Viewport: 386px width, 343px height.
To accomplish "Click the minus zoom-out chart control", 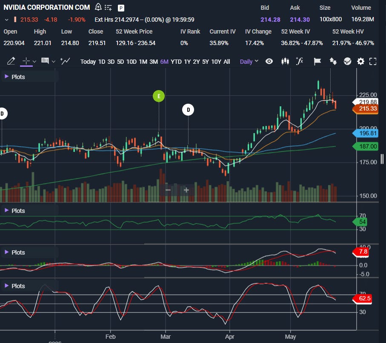I will (x=168, y=190).
